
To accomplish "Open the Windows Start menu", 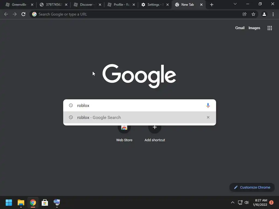I will (x=9, y=202).
